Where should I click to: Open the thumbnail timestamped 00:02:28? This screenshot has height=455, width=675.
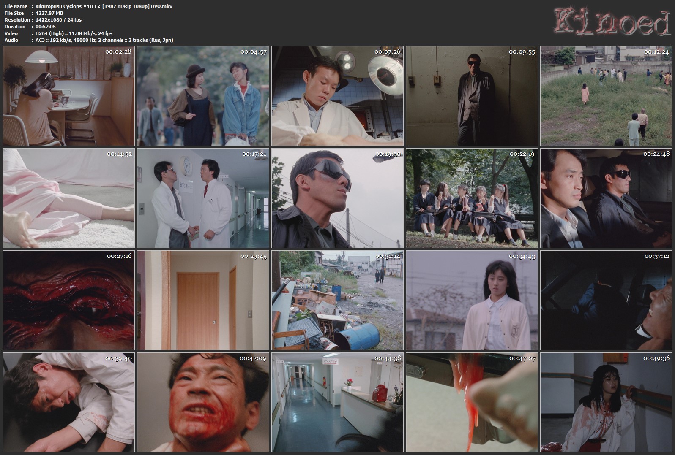click(x=68, y=96)
